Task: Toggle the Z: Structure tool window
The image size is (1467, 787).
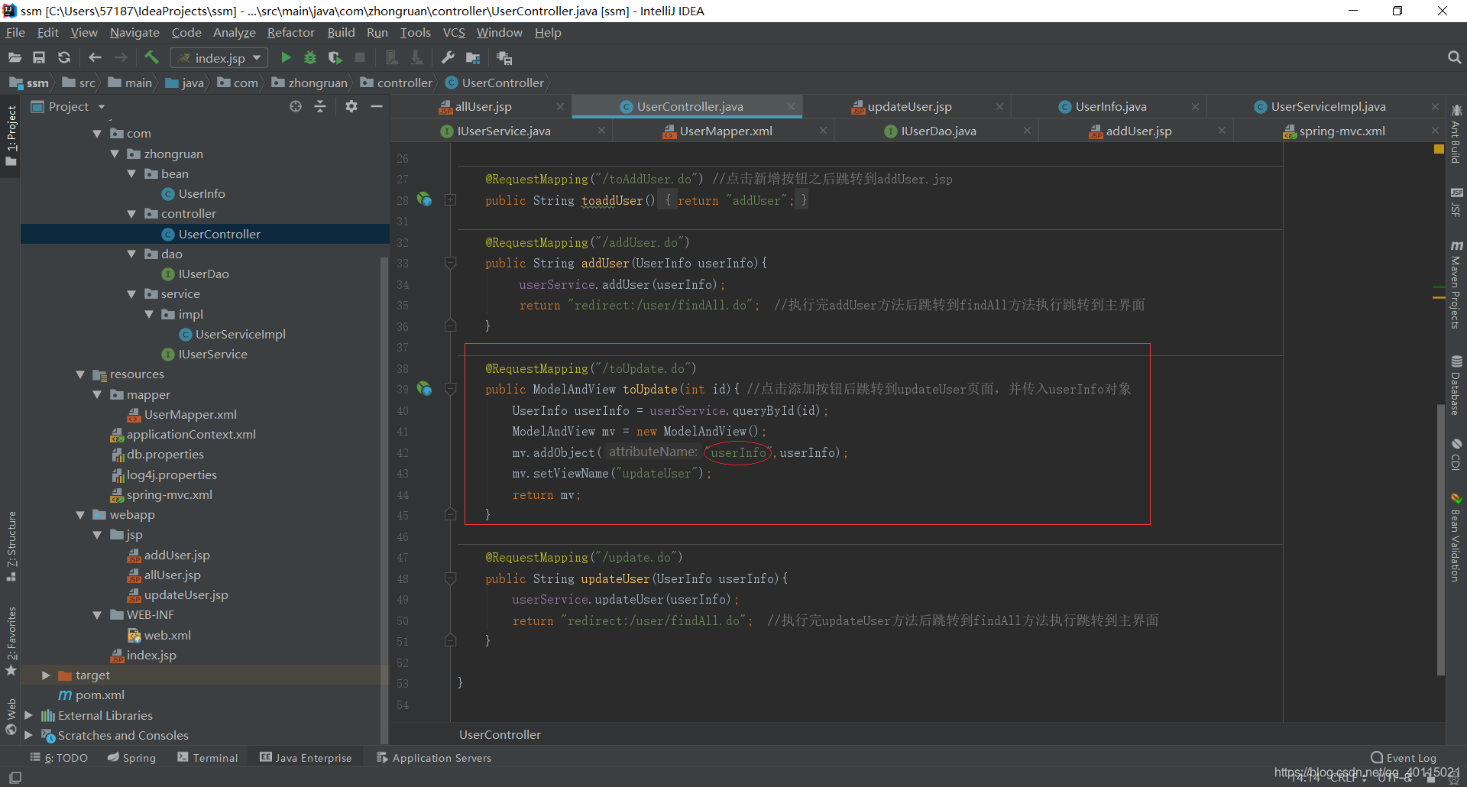Action: 11,546
